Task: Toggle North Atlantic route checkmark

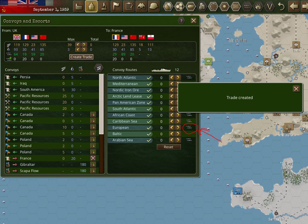Action: 149,78
